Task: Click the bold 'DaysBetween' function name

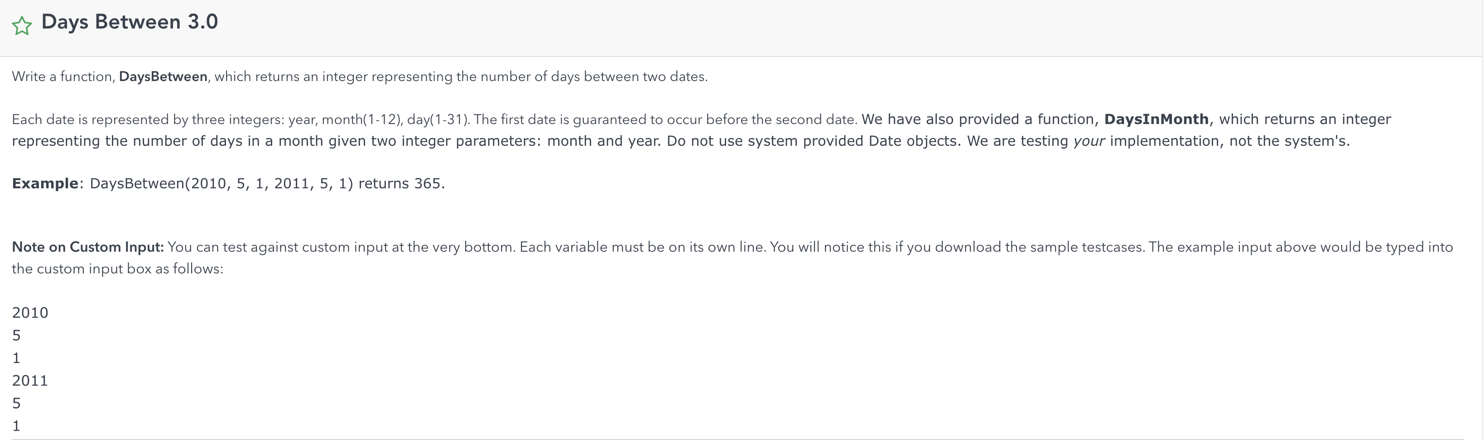Action: tap(163, 77)
